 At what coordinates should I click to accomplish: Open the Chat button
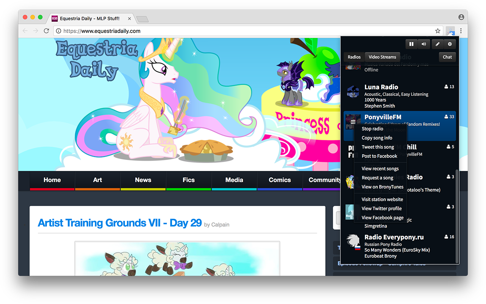pyautogui.click(x=447, y=57)
